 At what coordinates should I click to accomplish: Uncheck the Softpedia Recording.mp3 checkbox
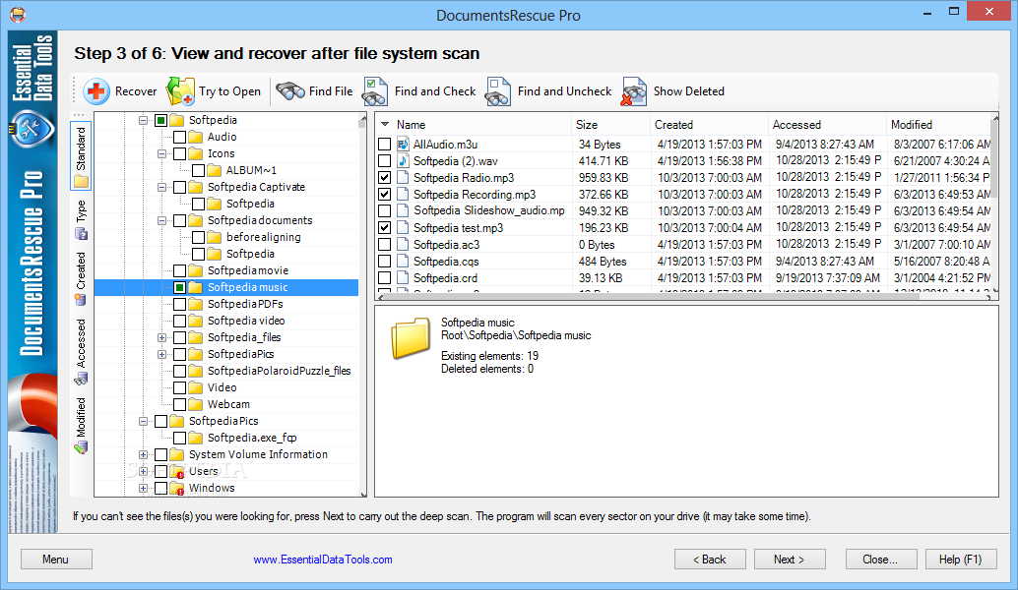coord(384,195)
